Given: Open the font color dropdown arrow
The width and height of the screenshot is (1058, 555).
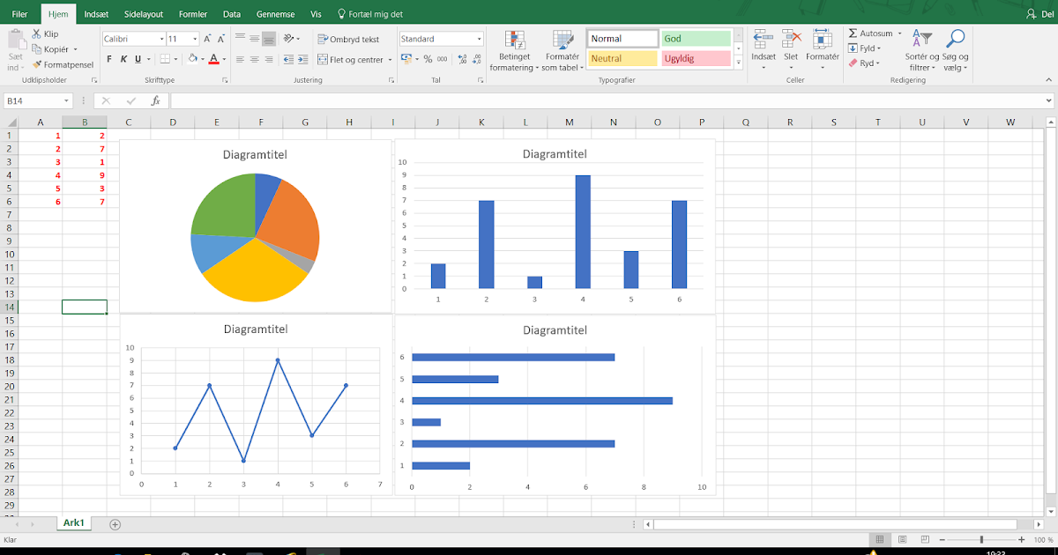Looking at the screenshot, I should (223, 59).
